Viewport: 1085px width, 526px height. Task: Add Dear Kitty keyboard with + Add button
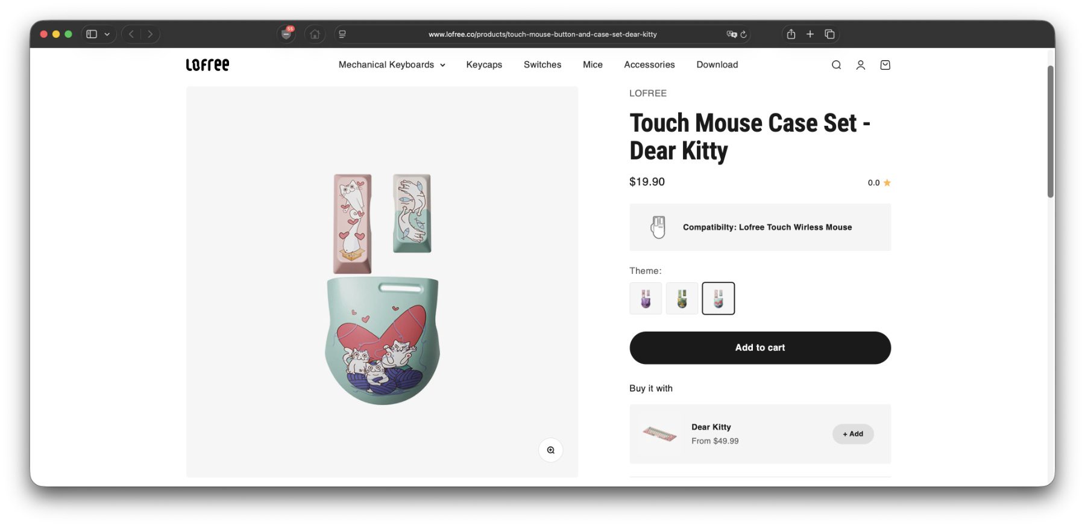click(852, 434)
